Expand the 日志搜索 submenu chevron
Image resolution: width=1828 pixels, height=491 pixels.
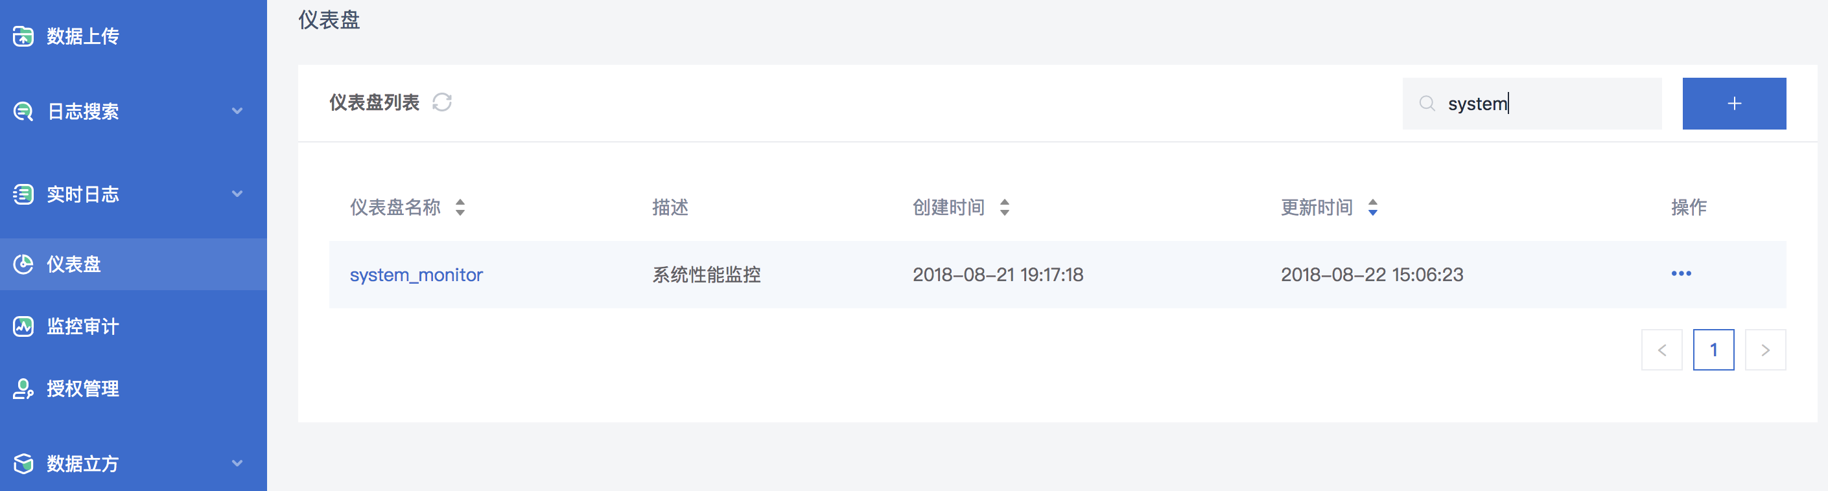(238, 111)
